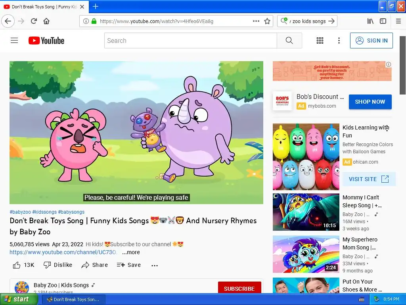This screenshot has height=305, width=406.
Task: Submit the zoo kids songs search arrow
Action: (331, 21)
